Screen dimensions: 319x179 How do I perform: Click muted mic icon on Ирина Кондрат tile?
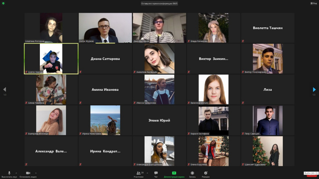point(80,164)
